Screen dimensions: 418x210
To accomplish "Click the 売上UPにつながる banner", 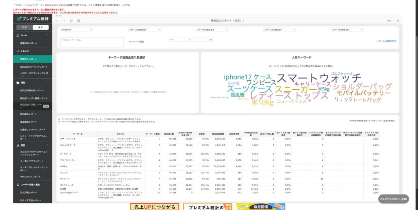I will (155, 207).
